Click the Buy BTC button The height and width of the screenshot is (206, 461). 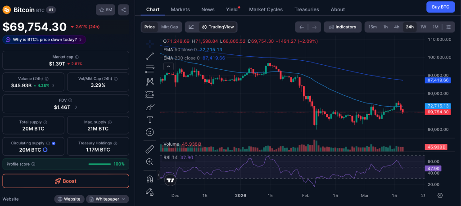tap(440, 7)
